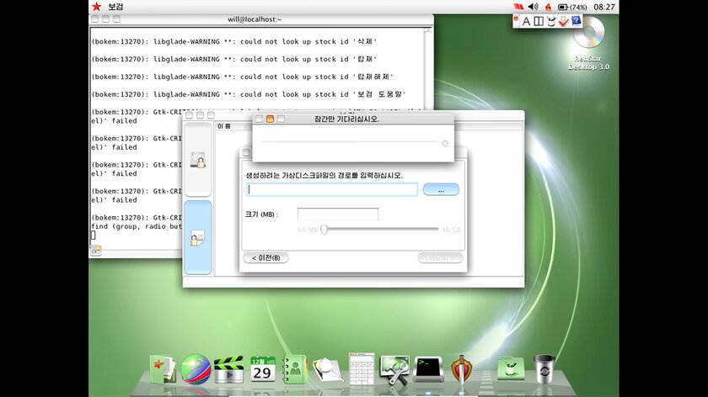Focus the virtual disk file path field
The height and width of the screenshot is (397, 708).
click(332, 190)
